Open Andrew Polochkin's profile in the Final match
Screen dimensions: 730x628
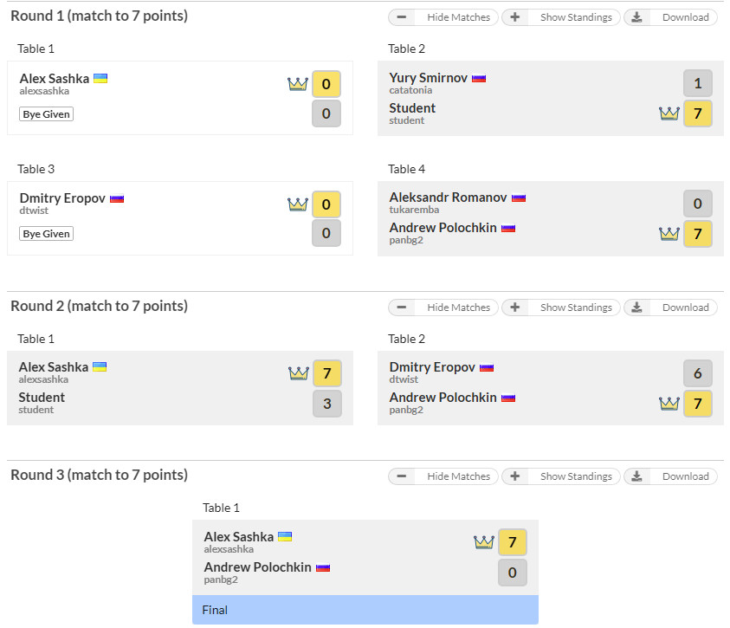(257, 567)
